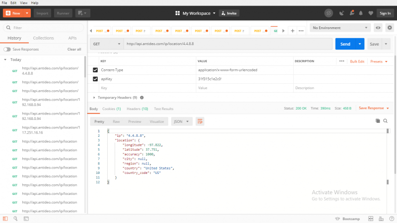Screen dimensions: 397x223
Task: Open manage environments gear icon
Action: coord(390,28)
